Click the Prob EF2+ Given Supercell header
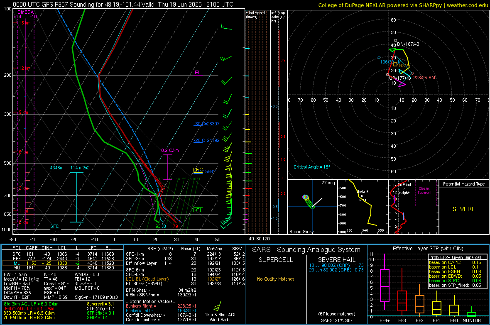The height and width of the screenshot is (325, 490). [x=455, y=257]
